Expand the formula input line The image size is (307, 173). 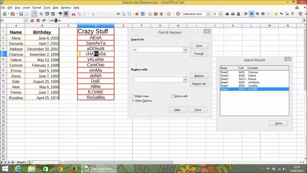[305, 20]
